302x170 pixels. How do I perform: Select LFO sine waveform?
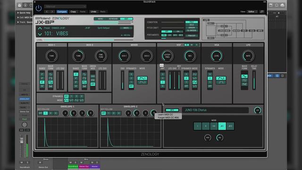pyautogui.click(x=244, y=76)
